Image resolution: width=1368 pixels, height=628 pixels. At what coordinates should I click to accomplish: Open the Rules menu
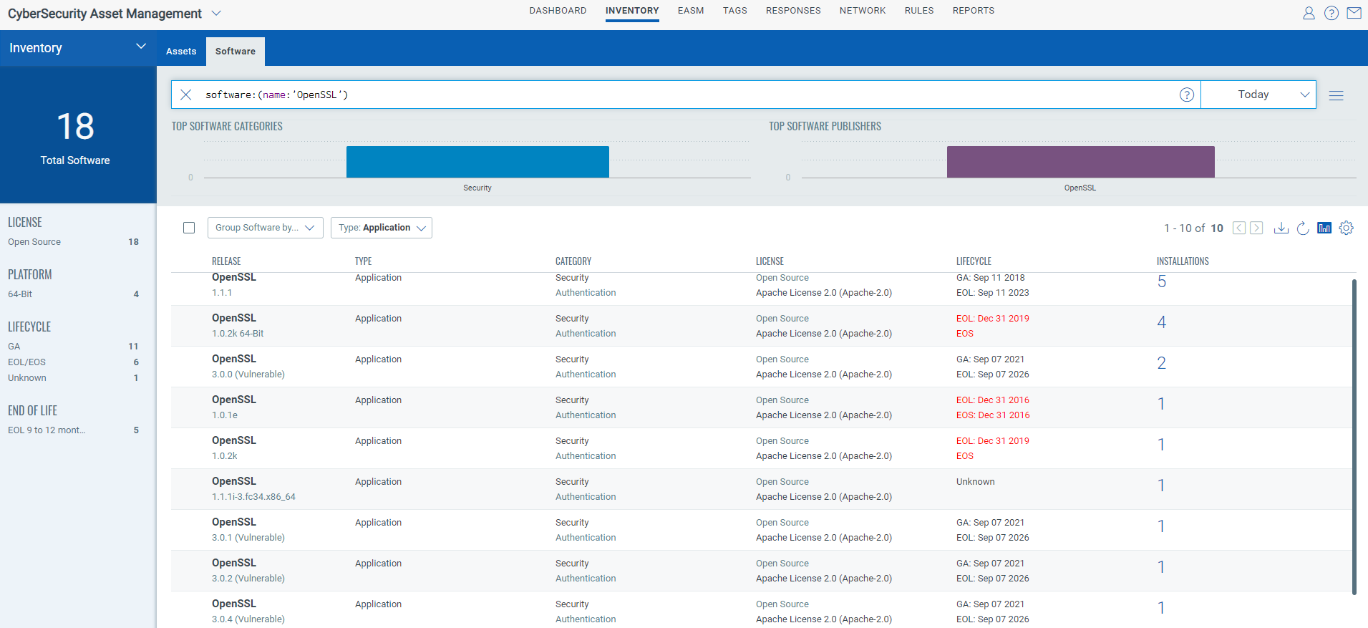pyautogui.click(x=919, y=11)
